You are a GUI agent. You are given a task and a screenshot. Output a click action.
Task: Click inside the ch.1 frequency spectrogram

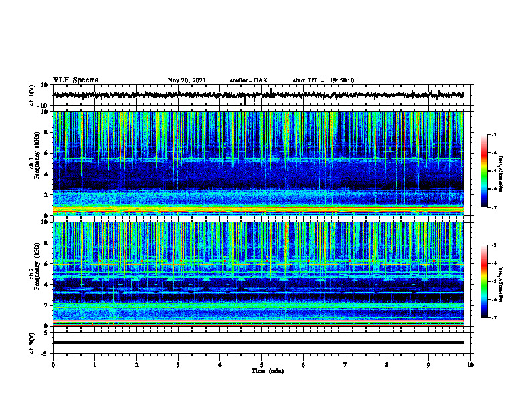pyautogui.click(x=258, y=163)
